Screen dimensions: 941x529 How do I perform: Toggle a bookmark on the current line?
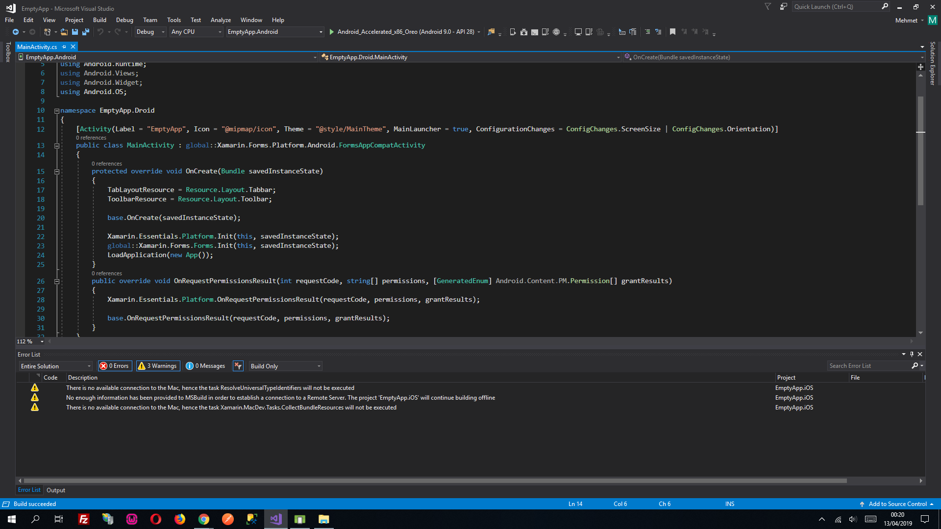coord(672,31)
